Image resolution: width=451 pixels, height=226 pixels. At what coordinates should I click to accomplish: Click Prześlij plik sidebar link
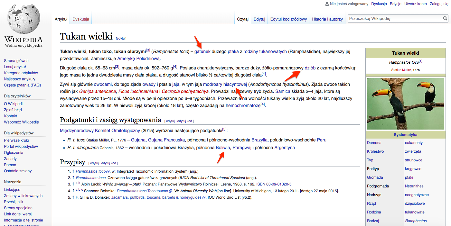[14, 202]
